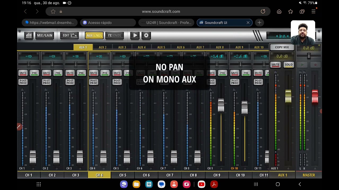Select the AUX 5 tab

coord(161,47)
